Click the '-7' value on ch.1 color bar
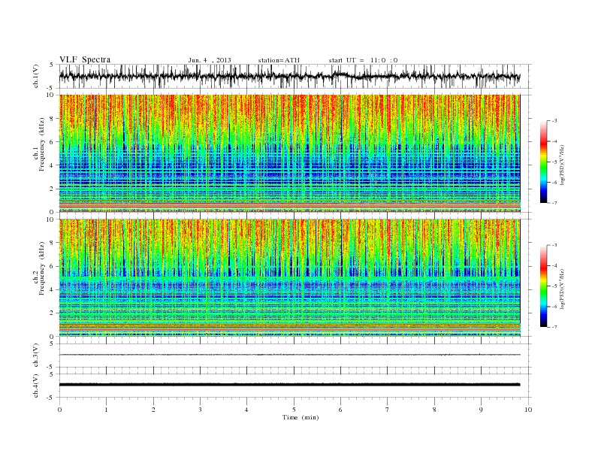Image resolution: width=595 pixels, height=460 pixels. pos(554,203)
